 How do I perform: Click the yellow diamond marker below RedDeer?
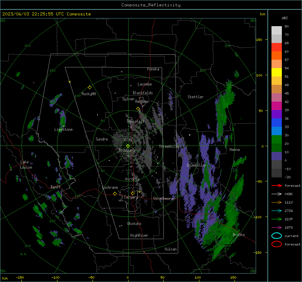(x=138, y=109)
